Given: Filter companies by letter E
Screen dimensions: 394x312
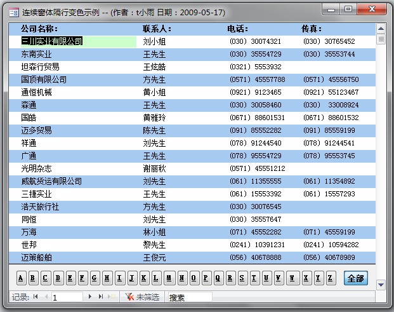Looking at the screenshot, I should pos(70,278).
